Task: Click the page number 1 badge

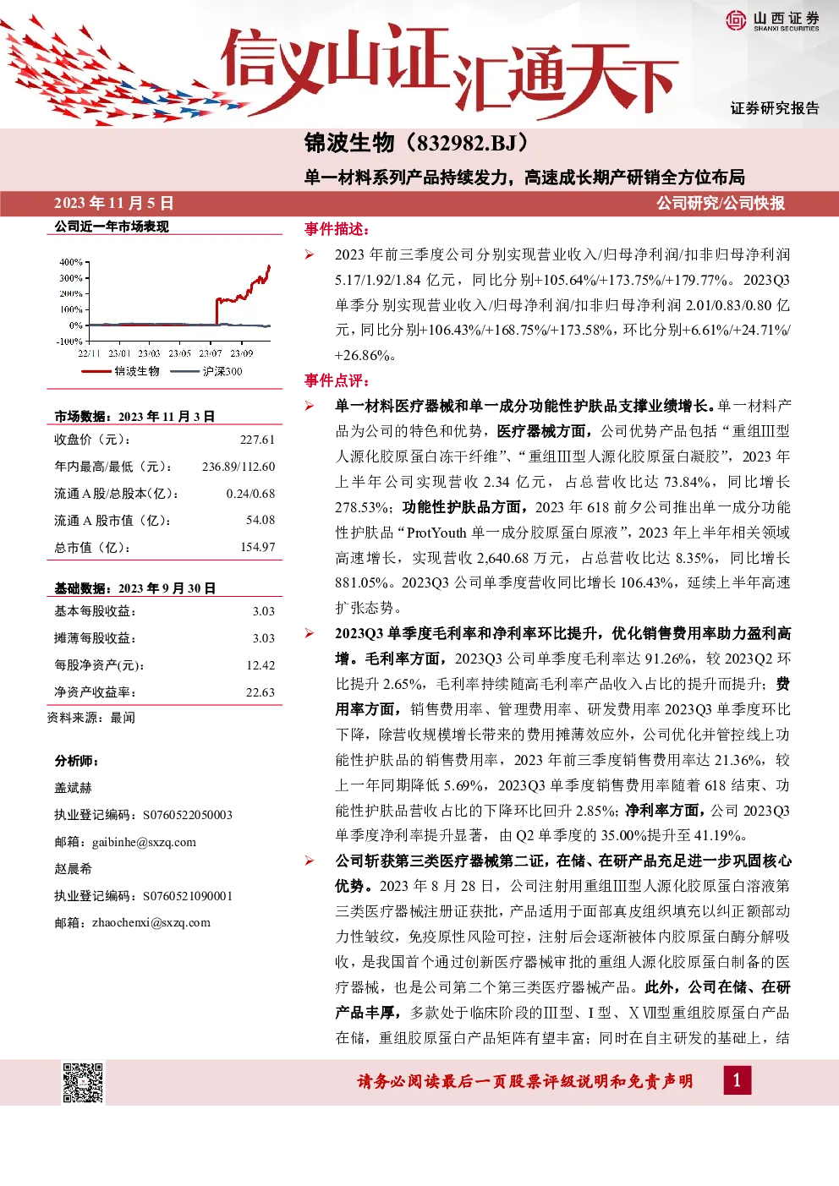Action: [737, 1079]
